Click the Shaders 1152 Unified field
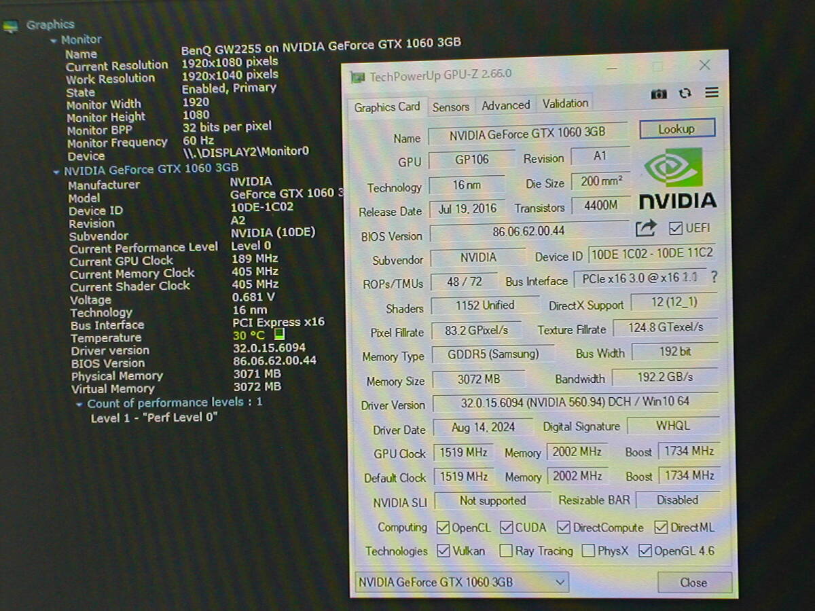This screenshot has width=815, height=611. [x=484, y=305]
